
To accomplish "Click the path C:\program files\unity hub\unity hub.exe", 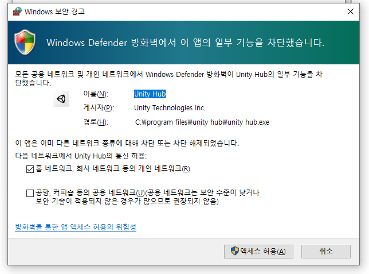I will click(x=202, y=122).
